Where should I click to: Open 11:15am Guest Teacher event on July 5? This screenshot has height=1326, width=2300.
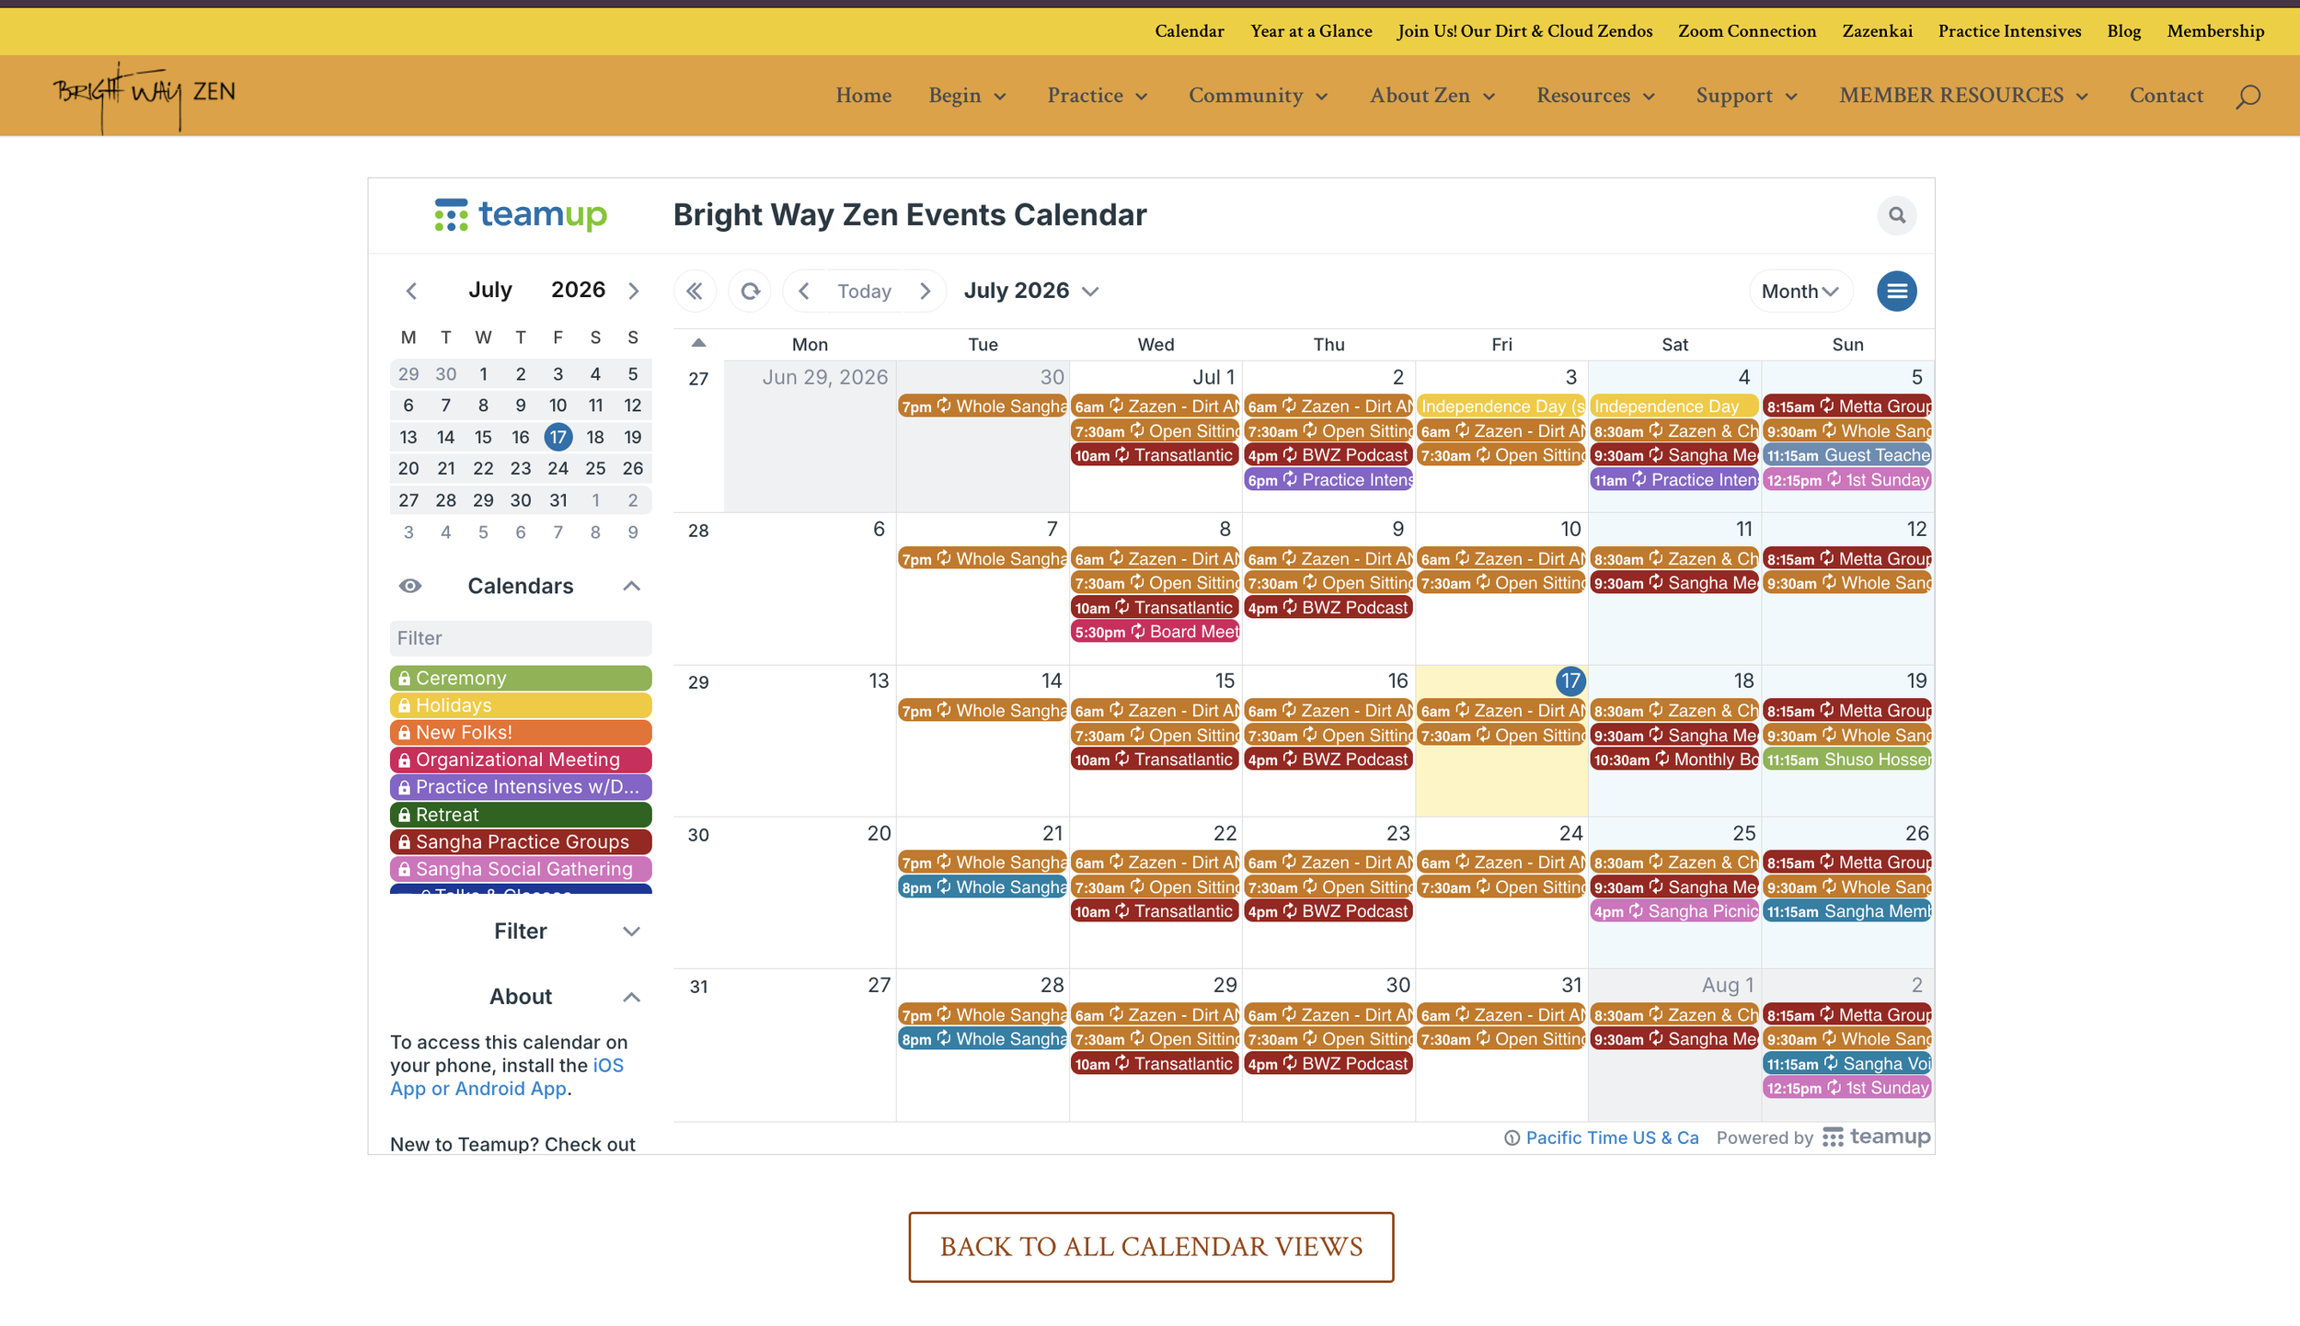point(1847,455)
